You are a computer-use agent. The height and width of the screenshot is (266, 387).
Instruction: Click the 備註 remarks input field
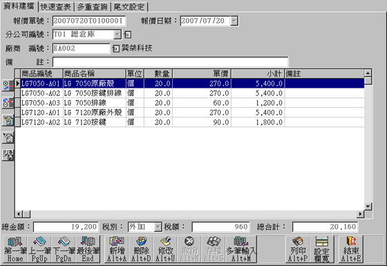pos(170,62)
